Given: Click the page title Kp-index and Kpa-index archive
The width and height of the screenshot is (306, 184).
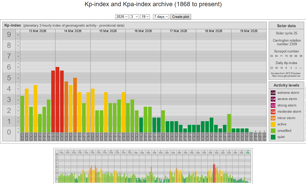Looking at the screenshot, I should (153, 4).
